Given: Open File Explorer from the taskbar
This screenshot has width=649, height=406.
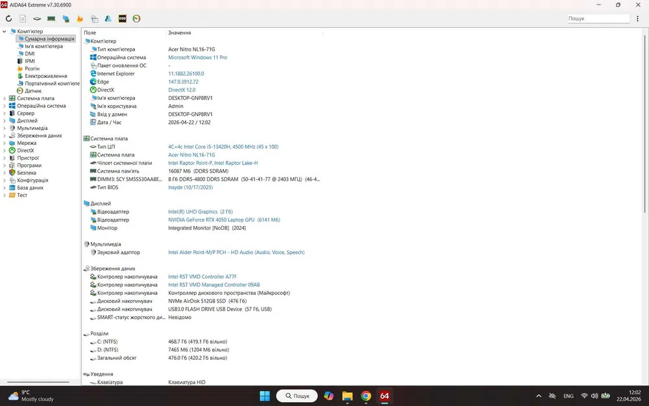Looking at the screenshot, I should point(347,396).
